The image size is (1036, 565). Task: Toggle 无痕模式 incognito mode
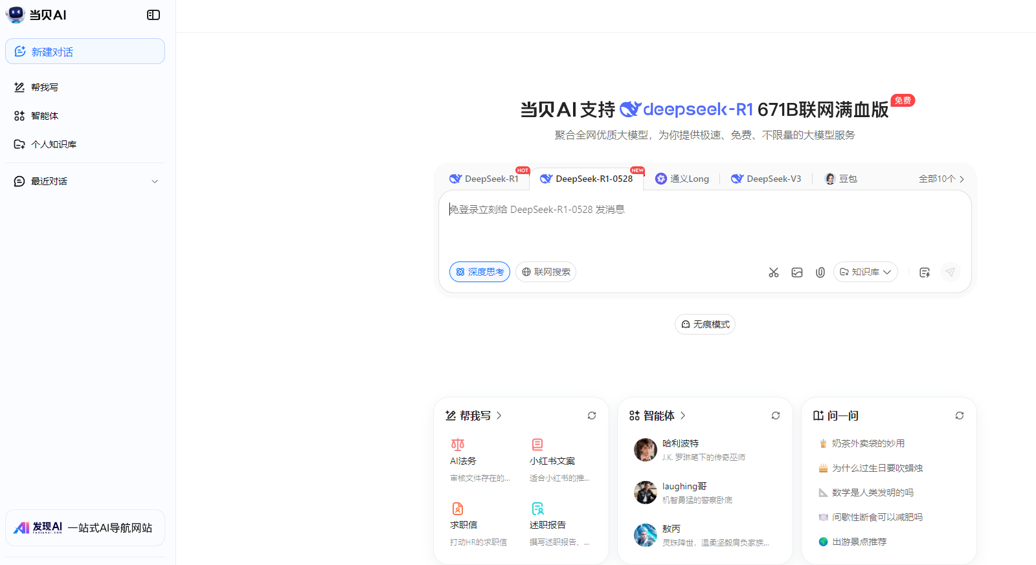(705, 324)
